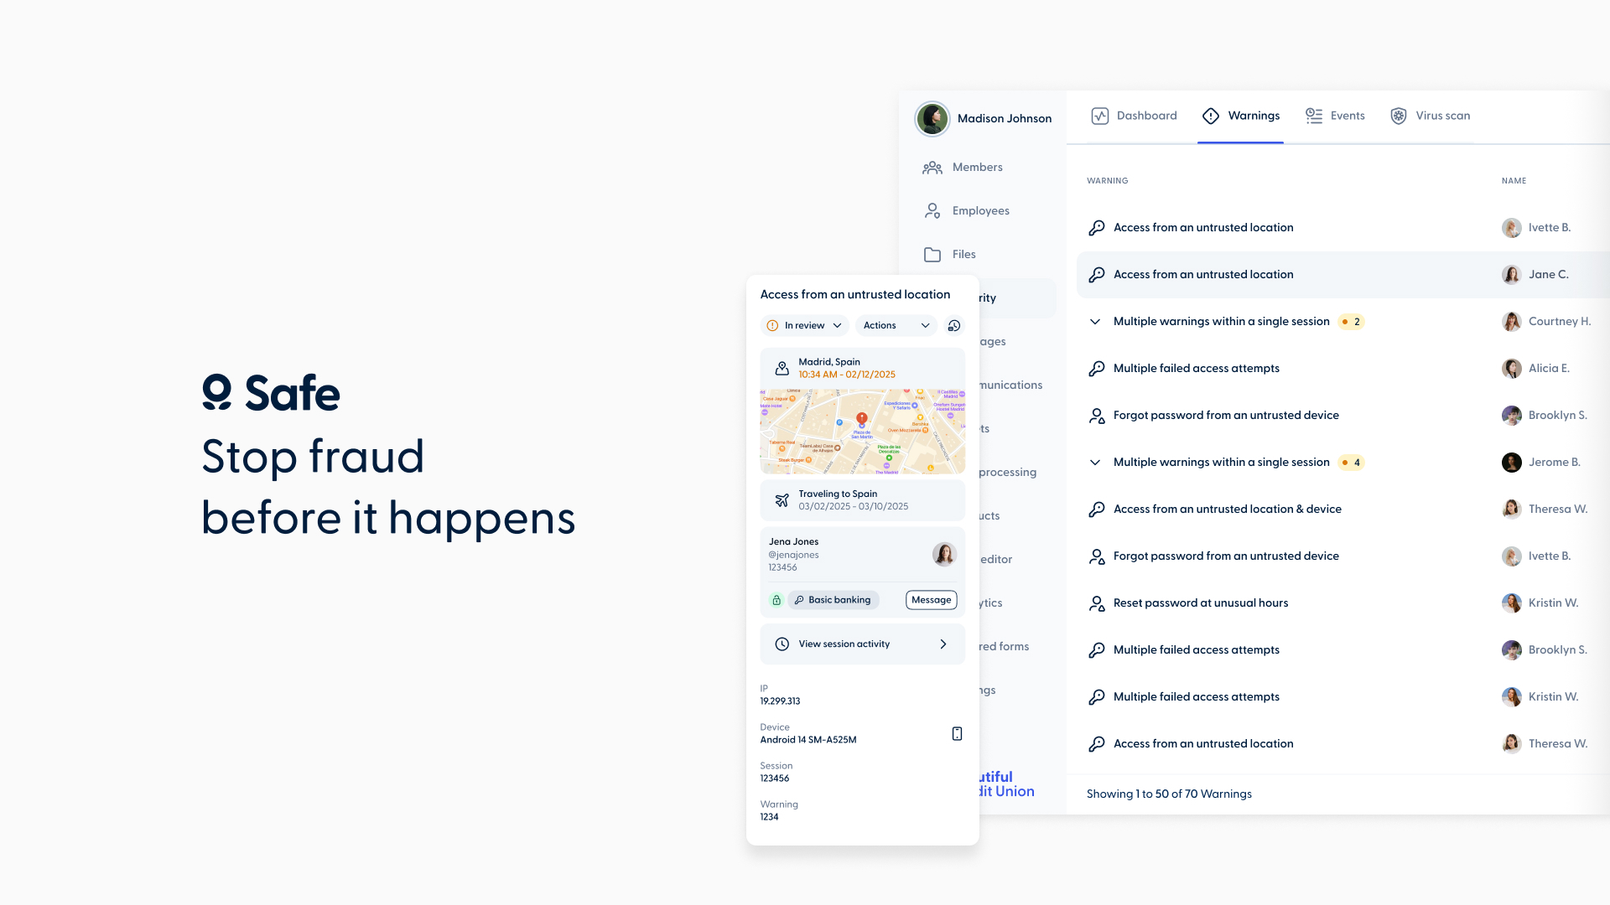Click the airplane icon for Traveling to Spain

[x=782, y=500]
